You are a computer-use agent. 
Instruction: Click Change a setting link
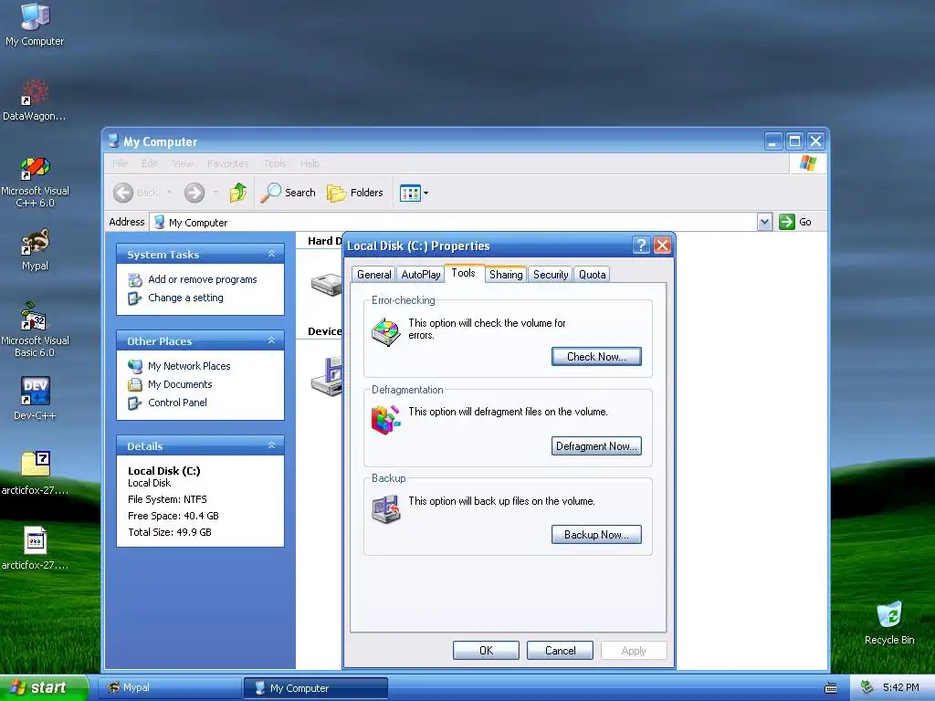[185, 298]
